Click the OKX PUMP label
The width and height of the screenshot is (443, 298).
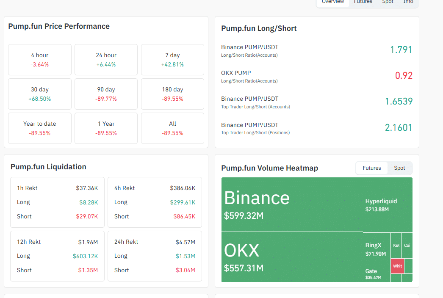coord(236,73)
